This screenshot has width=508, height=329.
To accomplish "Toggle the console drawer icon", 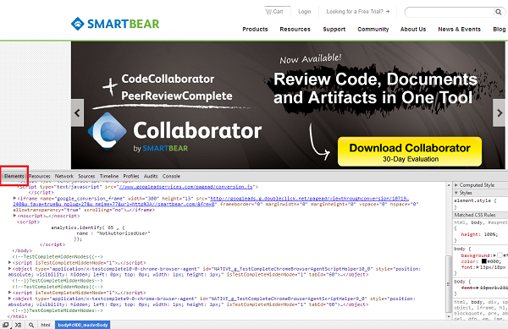I will click(x=18, y=325).
